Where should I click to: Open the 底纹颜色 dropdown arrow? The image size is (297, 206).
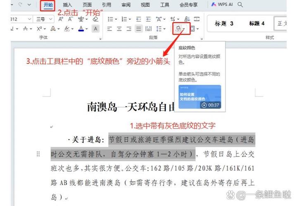(184, 29)
